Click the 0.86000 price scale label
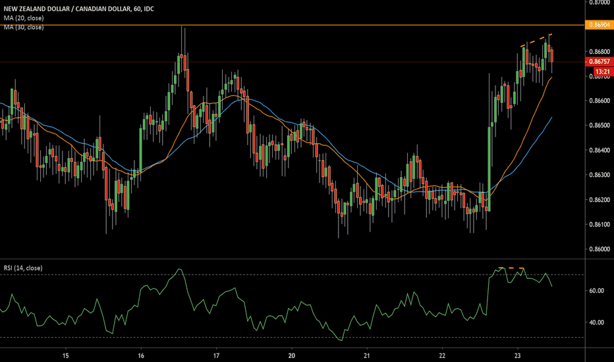The height and width of the screenshot is (362, 614). [598, 249]
